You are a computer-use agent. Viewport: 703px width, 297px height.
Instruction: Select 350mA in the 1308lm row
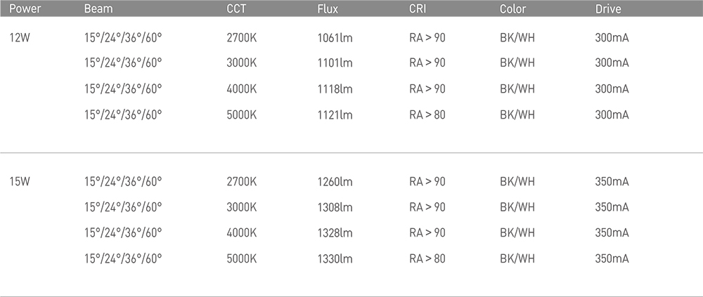(612, 207)
